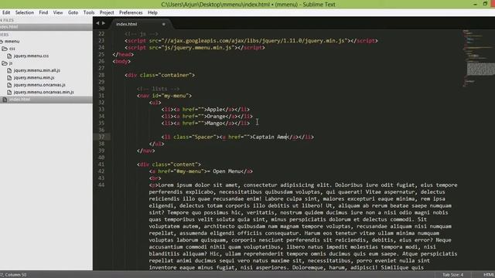Viewport: 495px width, 278px height.
Task: Open the Help menu
Action: [152, 12]
